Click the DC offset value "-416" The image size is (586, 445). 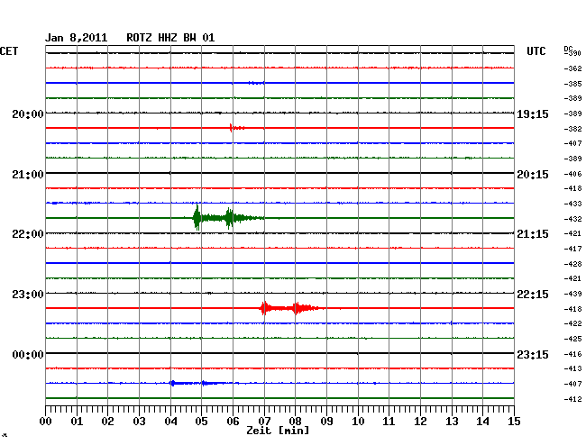pyautogui.click(x=572, y=354)
